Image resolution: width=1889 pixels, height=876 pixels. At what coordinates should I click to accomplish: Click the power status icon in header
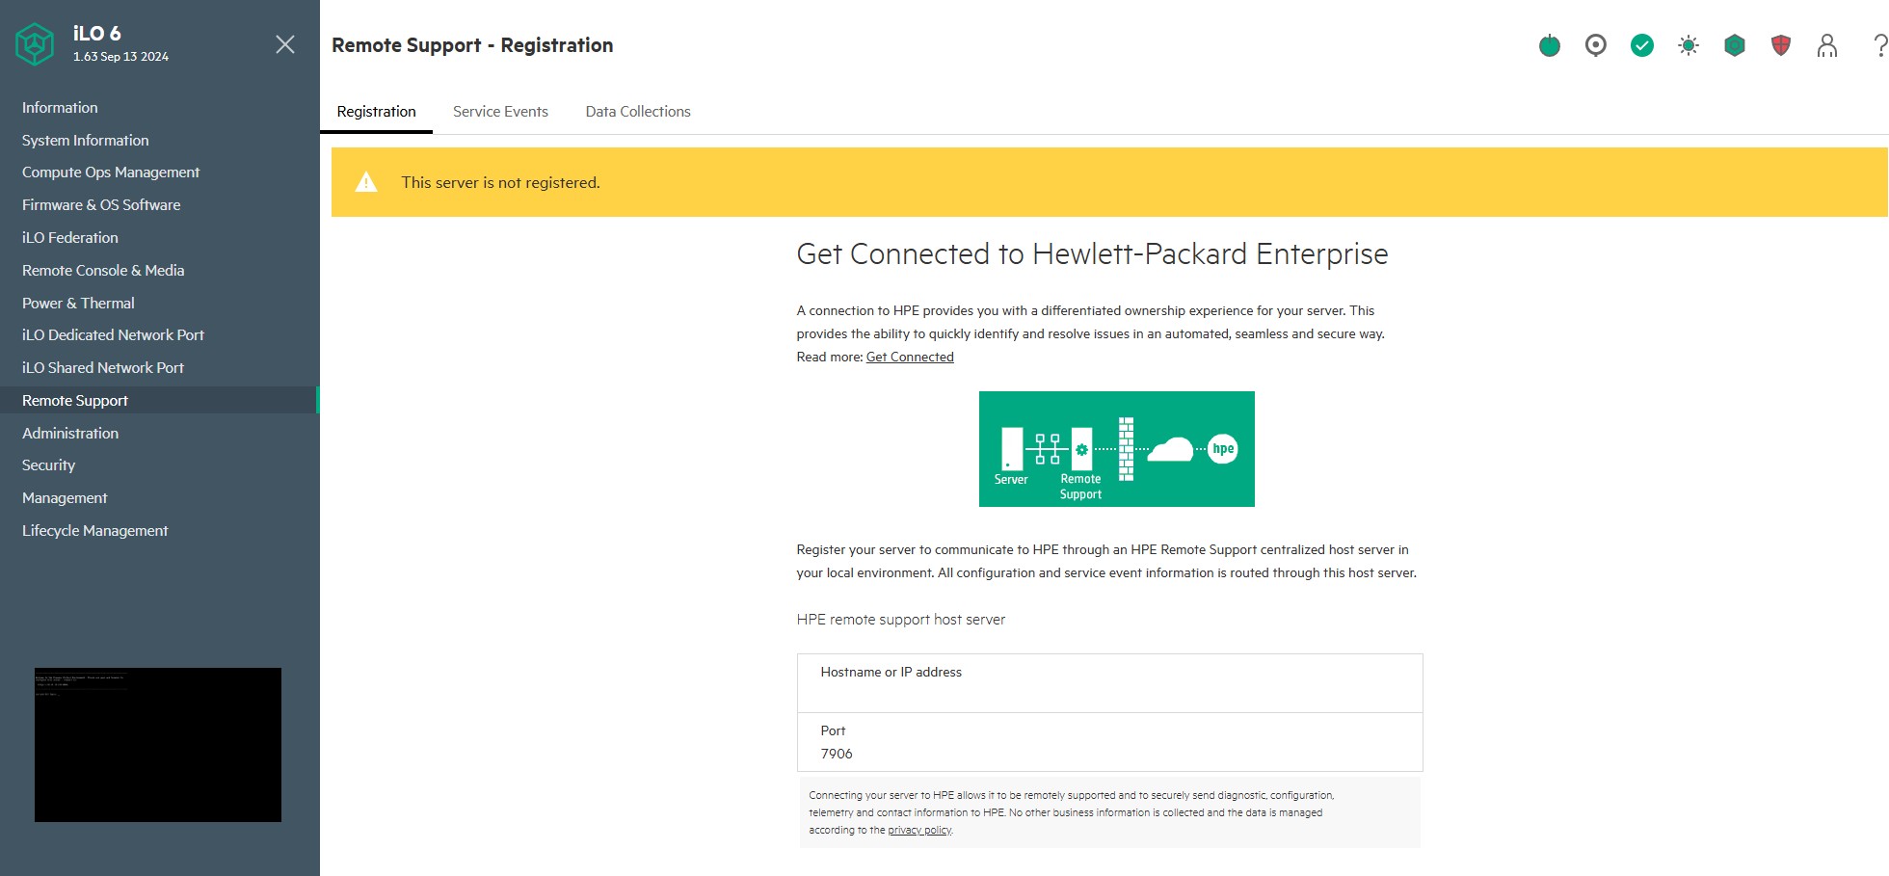[1550, 45]
